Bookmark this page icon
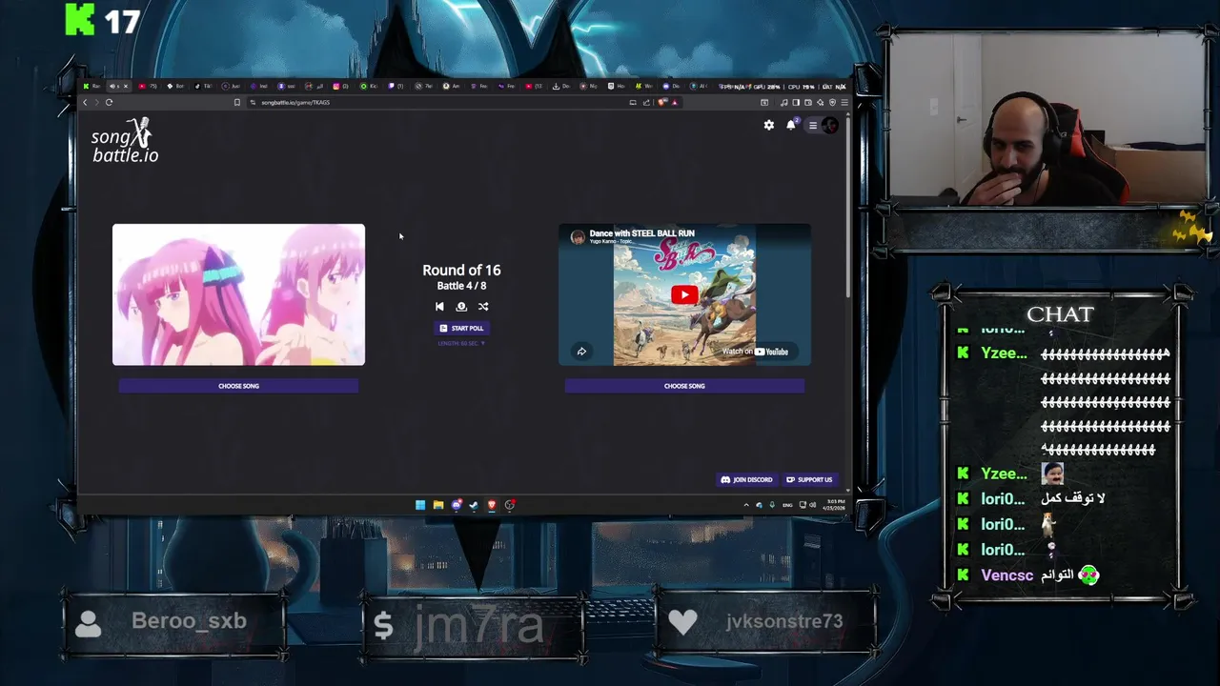Viewport: 1220px width, 686px height. point(237,102)
